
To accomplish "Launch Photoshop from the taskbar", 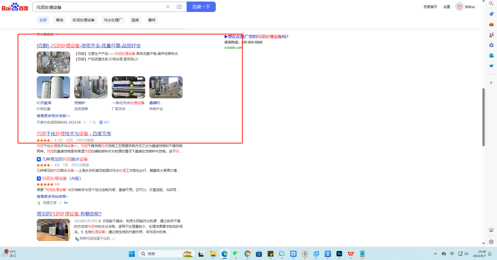I will [x=339, y=254].
